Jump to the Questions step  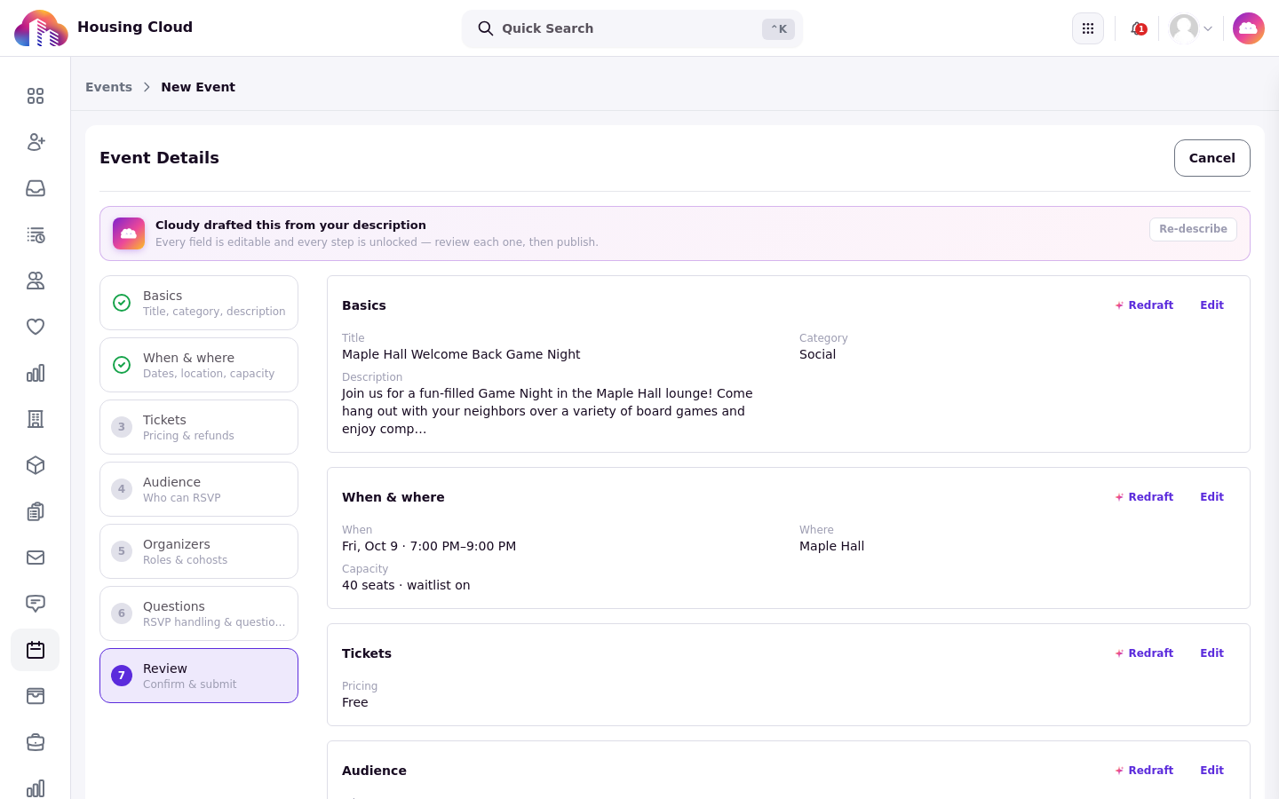199,613
